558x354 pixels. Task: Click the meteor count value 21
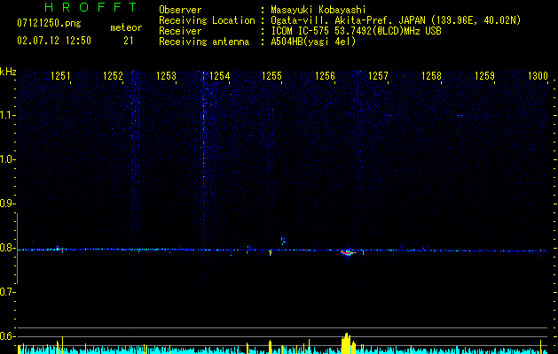[x=129, y=41]
